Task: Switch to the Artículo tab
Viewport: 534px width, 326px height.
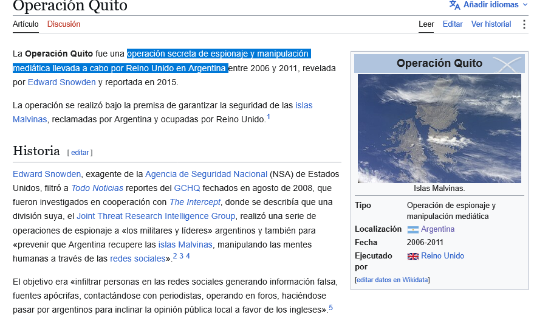Action: (x=26, y=24)
